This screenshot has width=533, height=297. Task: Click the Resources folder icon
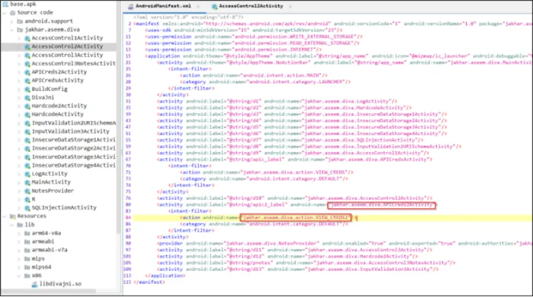tap(13, 216)
